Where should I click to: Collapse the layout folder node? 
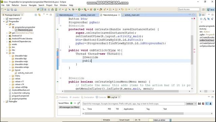click(10, 70)
